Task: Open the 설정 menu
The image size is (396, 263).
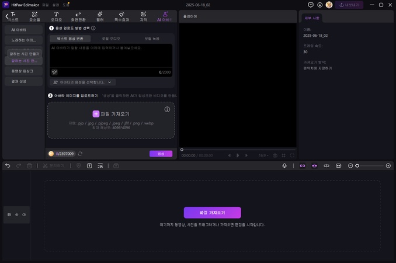Action: [55, 5]
